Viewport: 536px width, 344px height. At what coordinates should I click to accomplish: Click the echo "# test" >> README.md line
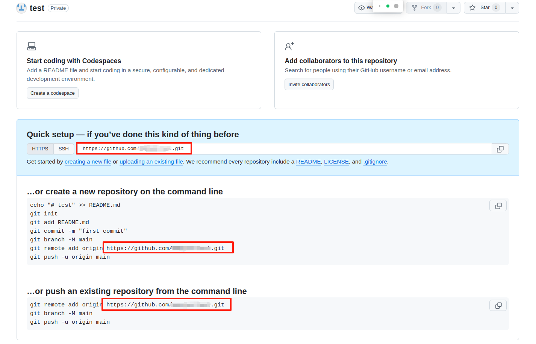[x=75, y=205]
